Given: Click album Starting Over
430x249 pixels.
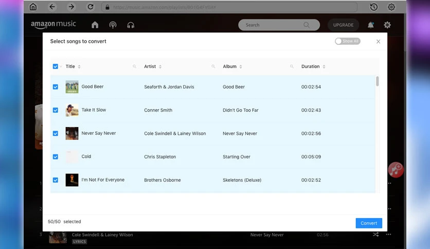Looking at the screenshot, I should [x=237, y=157].
